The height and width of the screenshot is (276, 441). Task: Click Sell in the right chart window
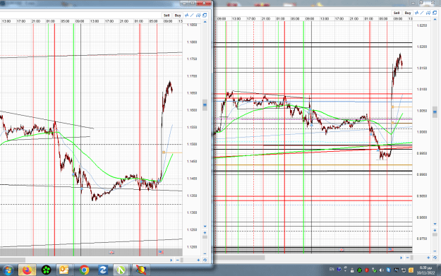[397, 13]
